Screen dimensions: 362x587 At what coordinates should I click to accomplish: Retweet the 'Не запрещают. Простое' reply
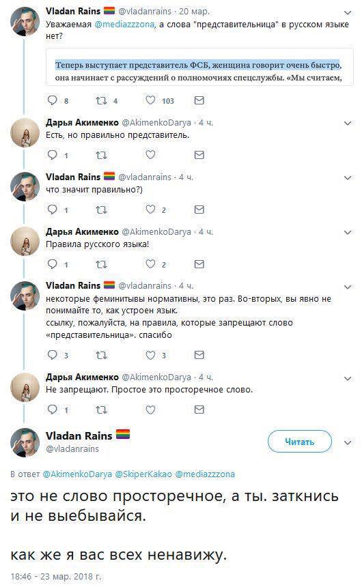tap(101, 410)
